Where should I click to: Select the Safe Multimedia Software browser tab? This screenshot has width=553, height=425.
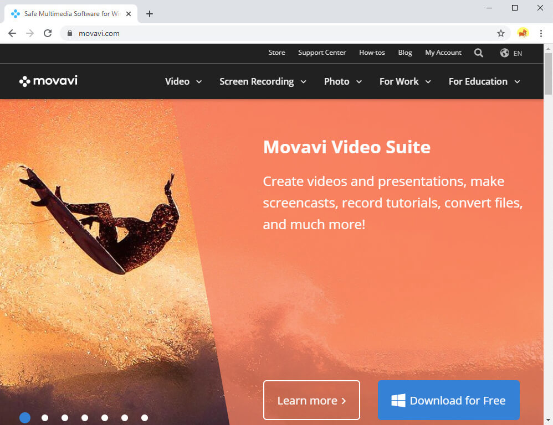coord(70,14)
